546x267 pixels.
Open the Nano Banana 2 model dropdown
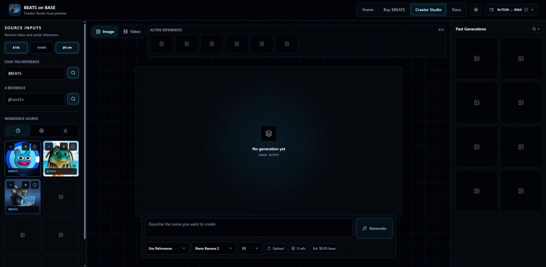click(x=214, y=248)
